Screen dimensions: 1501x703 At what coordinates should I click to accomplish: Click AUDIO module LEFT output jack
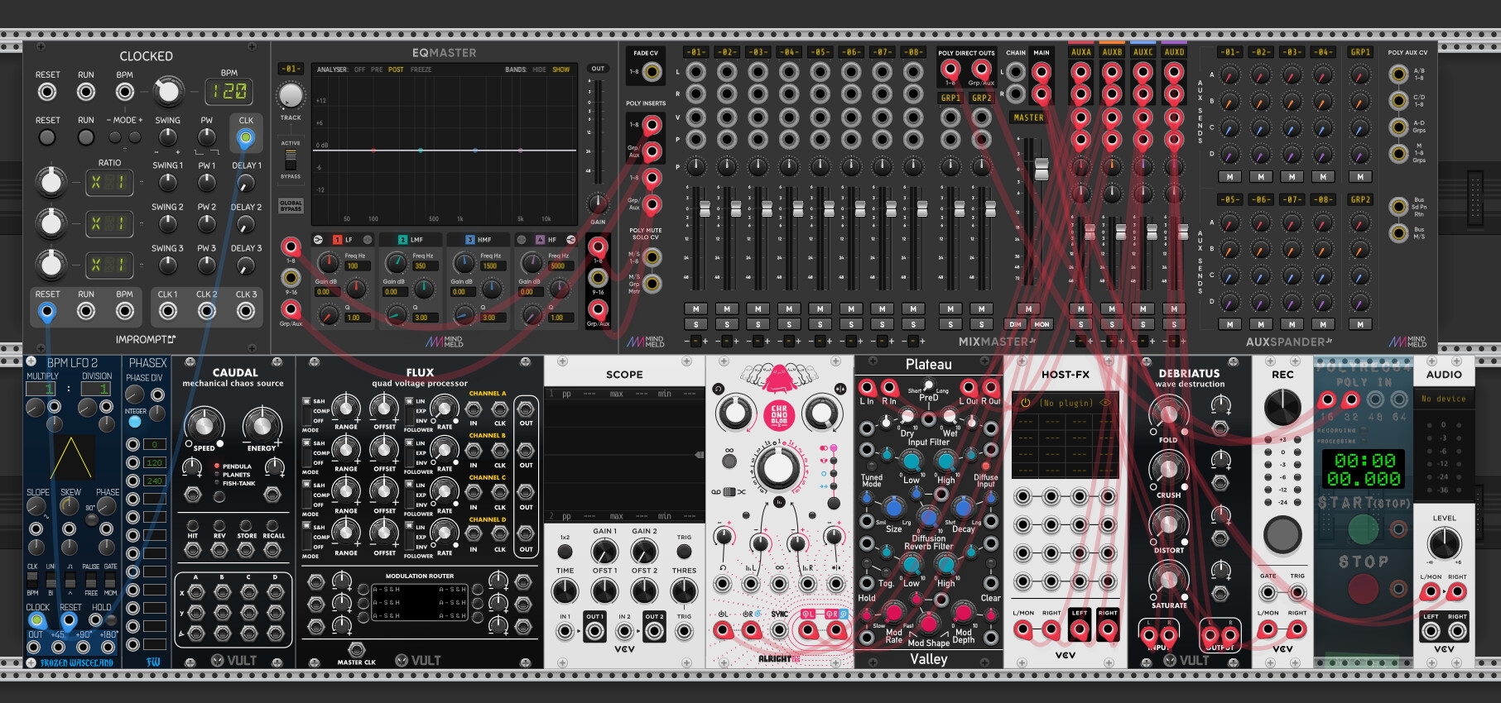click(1431, 631)
